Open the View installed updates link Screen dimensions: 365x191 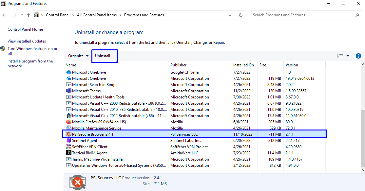(27, 41)
